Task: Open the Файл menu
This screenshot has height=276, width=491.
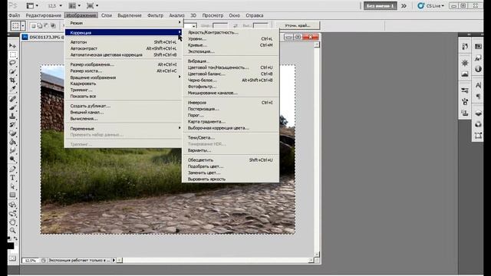Action: coord(15,15)
